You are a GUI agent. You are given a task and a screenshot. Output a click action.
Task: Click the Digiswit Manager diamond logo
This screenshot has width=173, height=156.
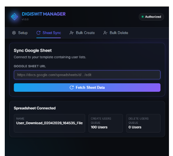pos(14,17)
